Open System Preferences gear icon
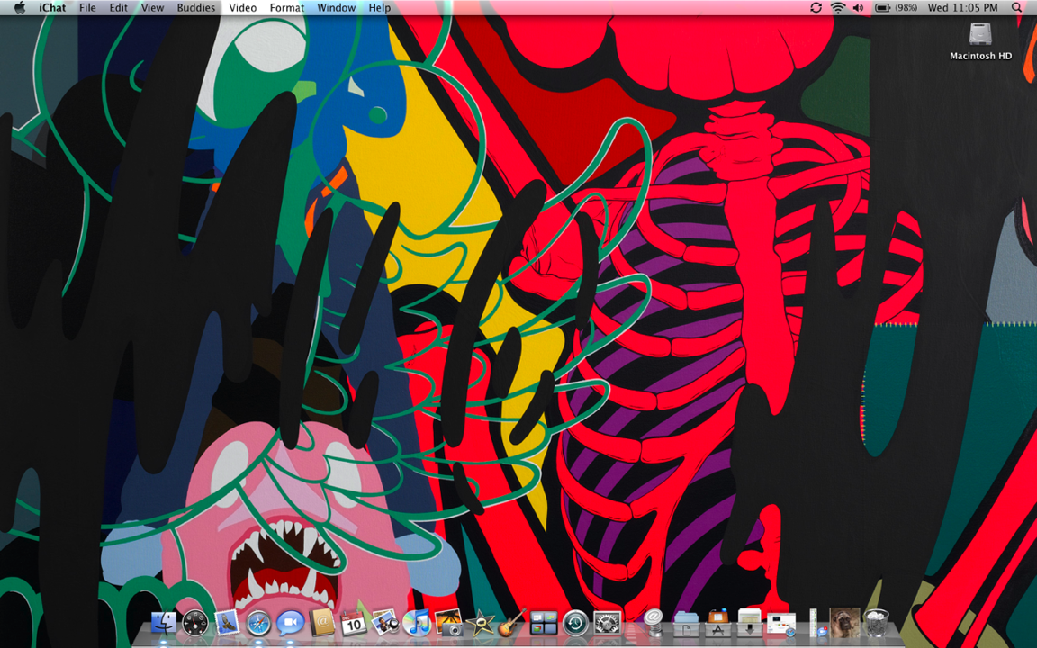The image size is (1037, 648). [x=607, y=623]
